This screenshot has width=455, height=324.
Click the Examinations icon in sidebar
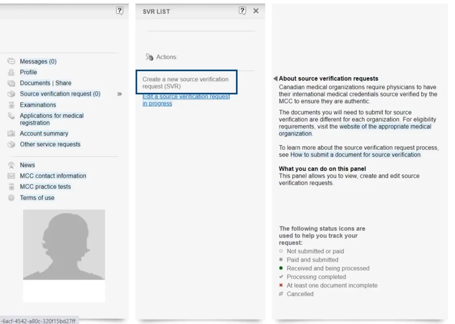tap(12, 105)
